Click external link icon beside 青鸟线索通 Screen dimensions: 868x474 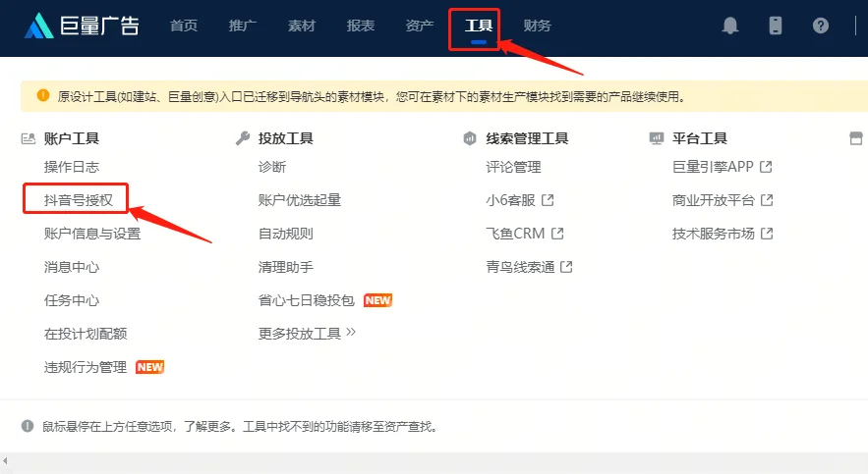tap(567, 267)
